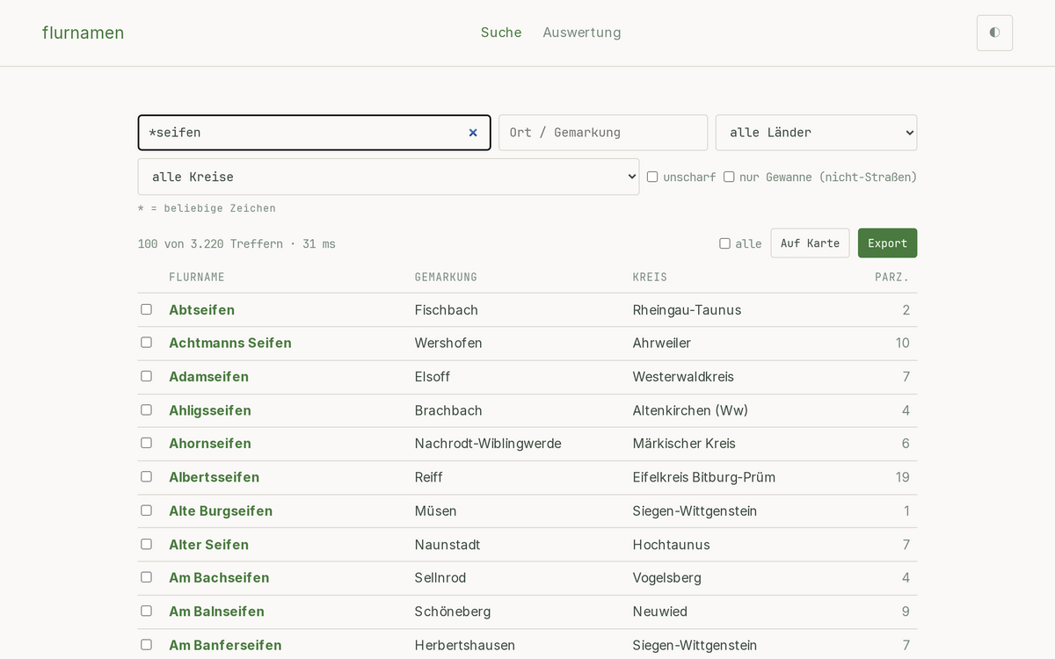This screenshot has width=1055, height=659.
Task: Toggle dark mode theme icon
Action: click(x=994, y=33)
